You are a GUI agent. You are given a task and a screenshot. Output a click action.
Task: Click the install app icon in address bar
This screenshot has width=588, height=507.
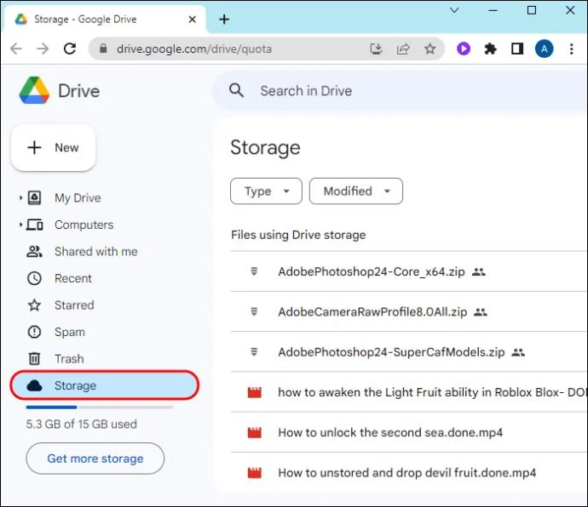[376, 48]
